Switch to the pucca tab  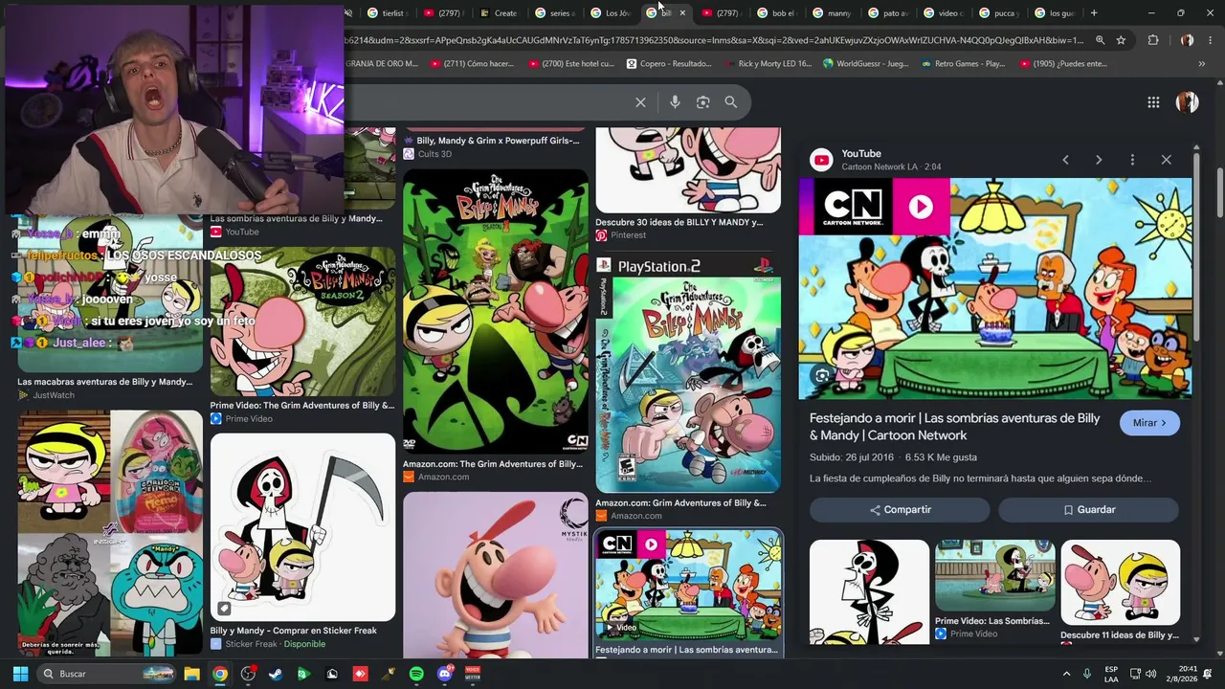[997, 13]
